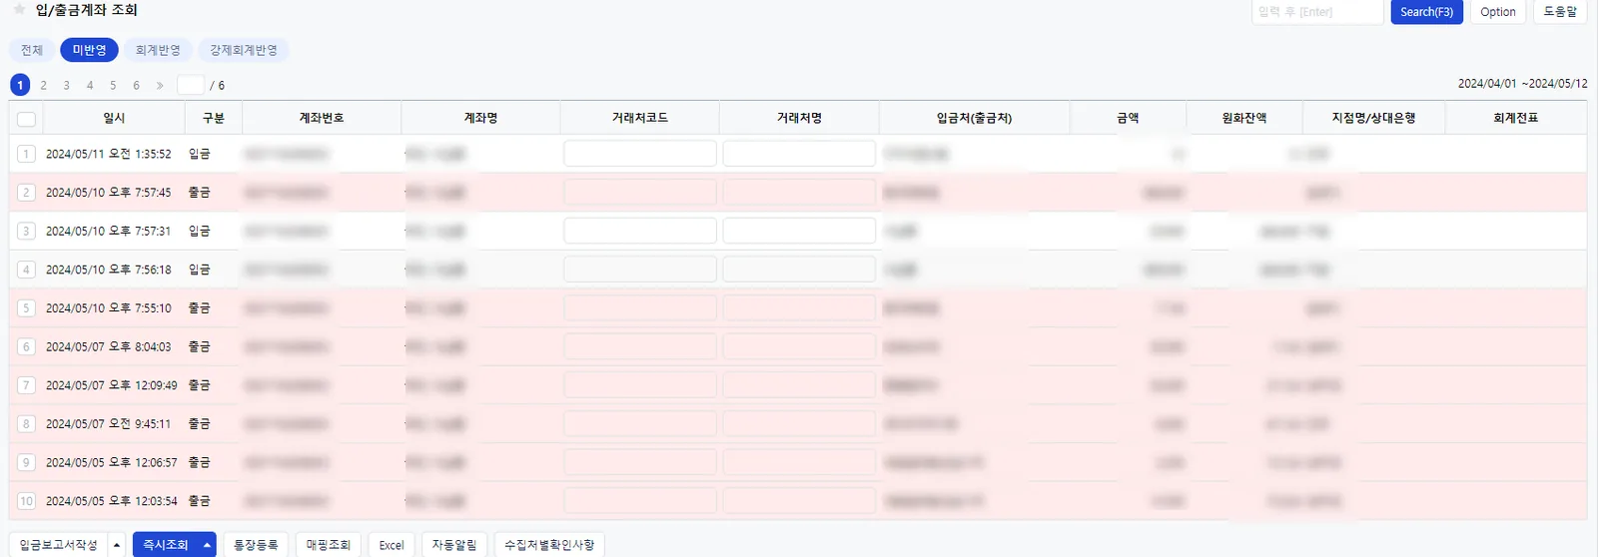Screen dimensions: 1598x557
Task: Switch to the 전체 tab
Action: (x=32, y=50)
